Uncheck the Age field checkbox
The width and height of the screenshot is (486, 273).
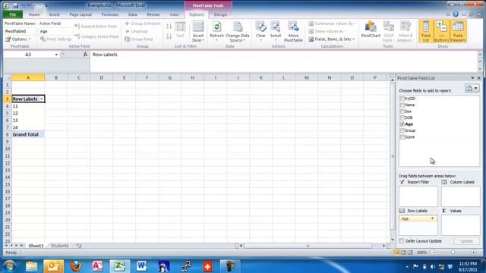(x=402, y=124)
